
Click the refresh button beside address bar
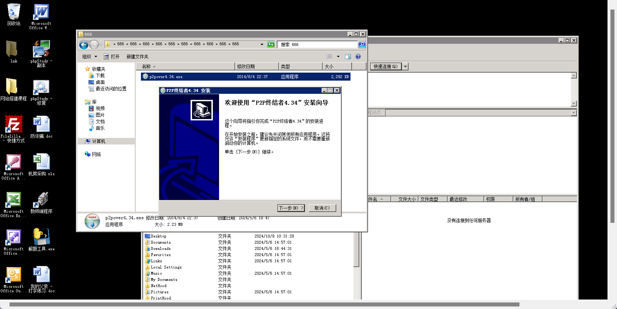[x=271, y=45]
